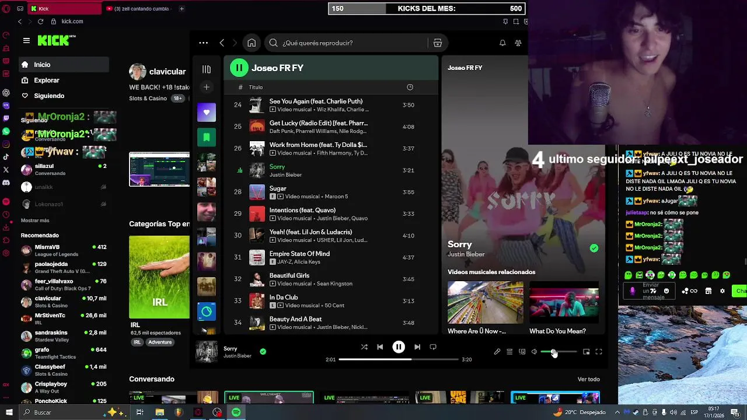The height and width of the screenshot is (420, 747).
Task: Select Siguiendo in Kick sidebar
Action: (63, 96)
